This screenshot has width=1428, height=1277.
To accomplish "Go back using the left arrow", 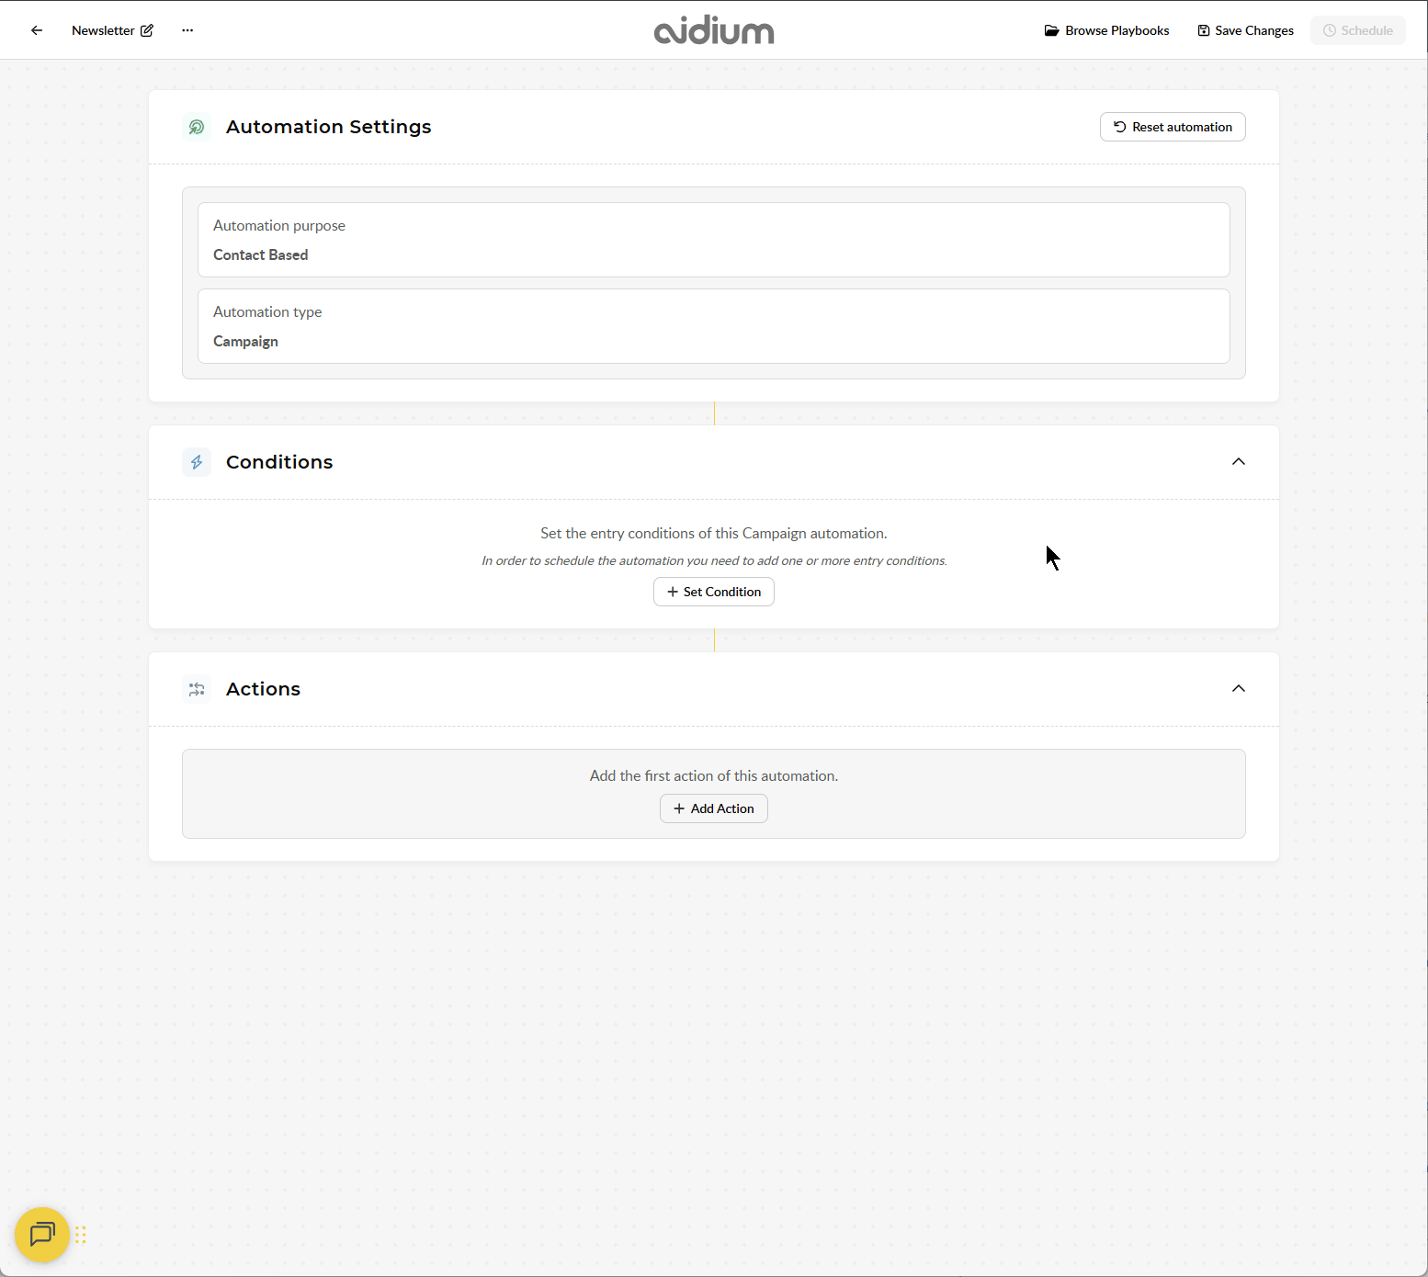I will click(37, 30).
